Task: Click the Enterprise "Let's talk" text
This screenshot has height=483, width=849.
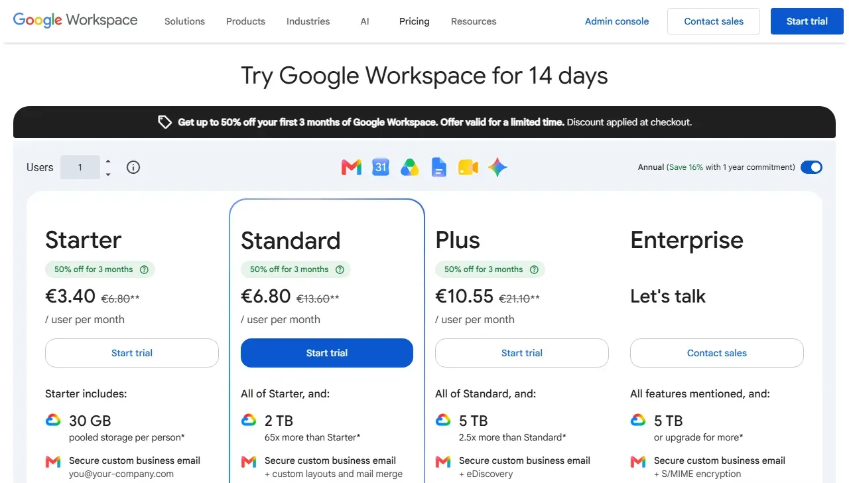Action: [x=668, y=296]
